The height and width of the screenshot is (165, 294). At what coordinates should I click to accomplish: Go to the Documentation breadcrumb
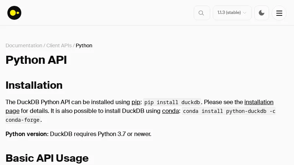[x=24, y=45]
